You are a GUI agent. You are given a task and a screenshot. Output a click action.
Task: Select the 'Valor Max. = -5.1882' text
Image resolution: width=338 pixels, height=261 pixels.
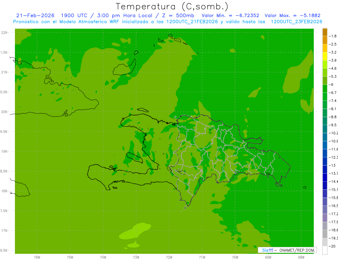pos(293,15)
